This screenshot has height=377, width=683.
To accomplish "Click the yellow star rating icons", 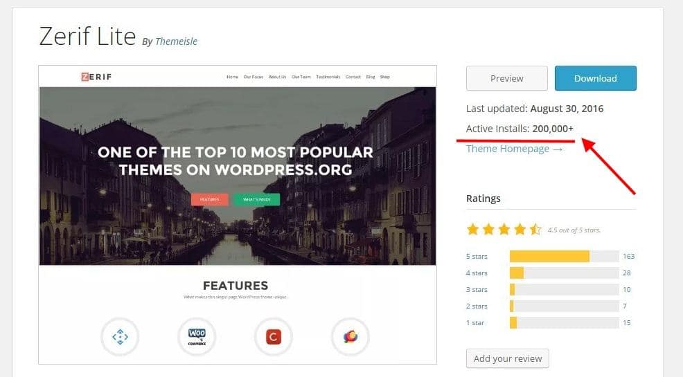I will 504,229.
